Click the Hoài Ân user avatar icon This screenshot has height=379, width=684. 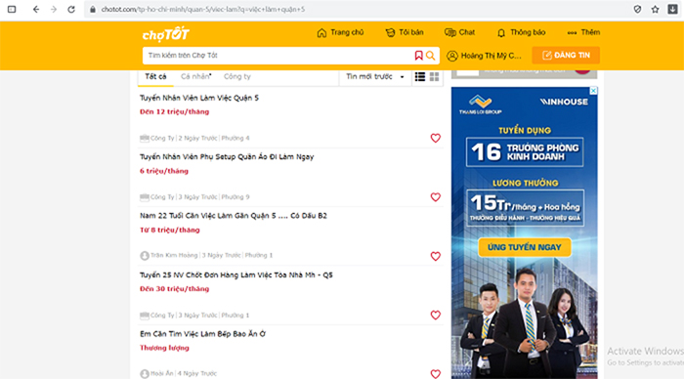click(145, 374)
